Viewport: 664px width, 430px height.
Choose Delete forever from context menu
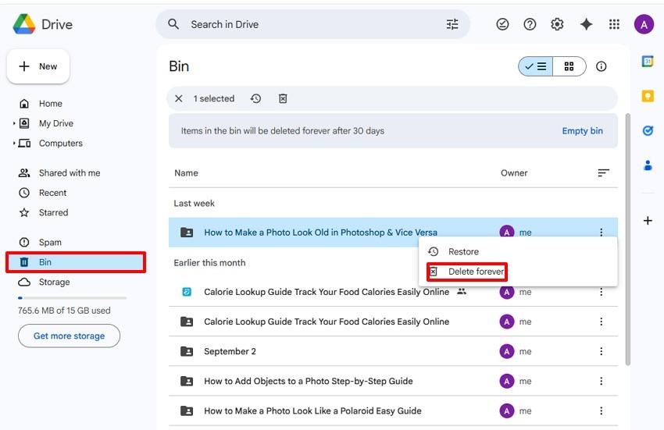(476, 272)
